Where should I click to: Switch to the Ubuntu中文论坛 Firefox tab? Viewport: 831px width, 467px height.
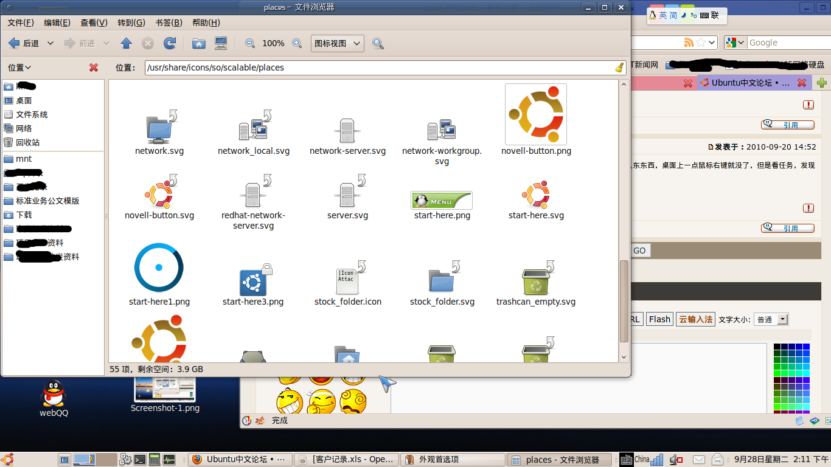point(753,83)
